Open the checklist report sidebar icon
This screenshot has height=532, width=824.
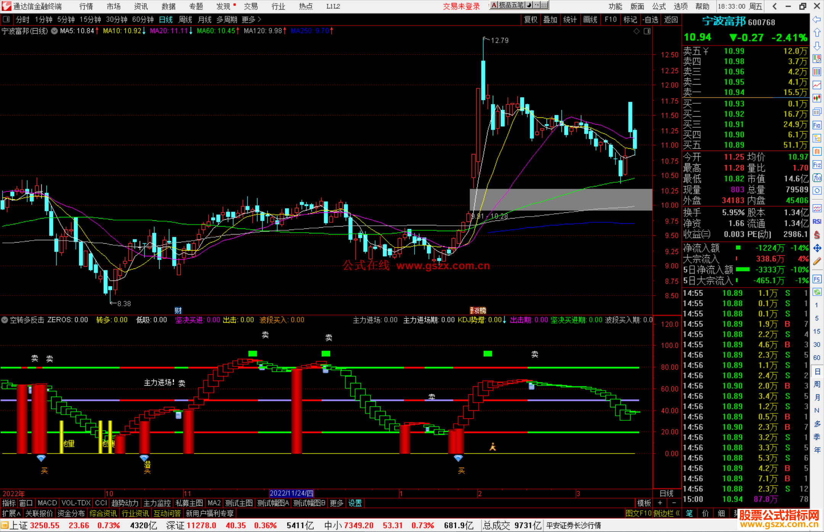click(817, 59)
